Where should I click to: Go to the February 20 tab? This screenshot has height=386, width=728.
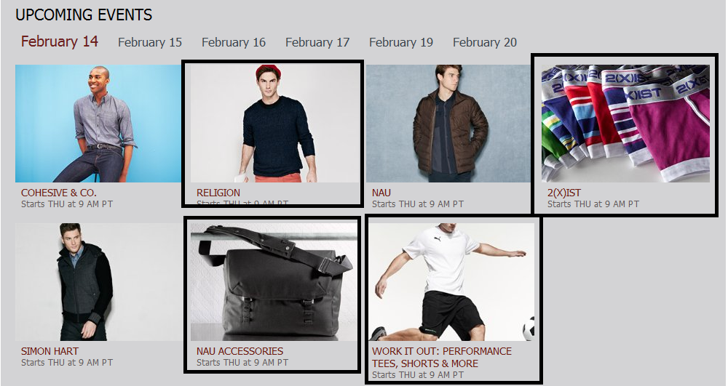click(x=485, y=42)
